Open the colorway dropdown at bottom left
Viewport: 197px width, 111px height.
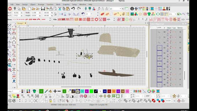[20, 91]
